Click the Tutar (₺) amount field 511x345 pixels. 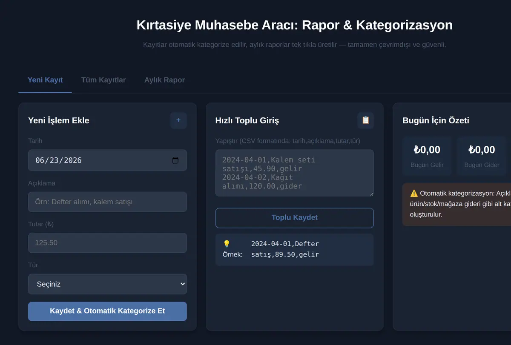tap(107, 242)
